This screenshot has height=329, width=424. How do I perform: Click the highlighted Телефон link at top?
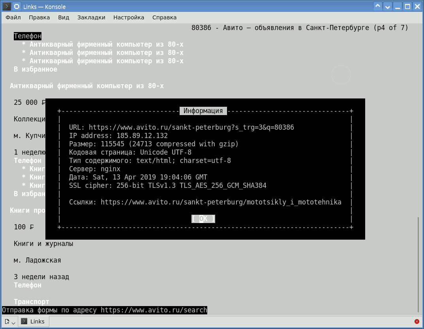[28, 36]
